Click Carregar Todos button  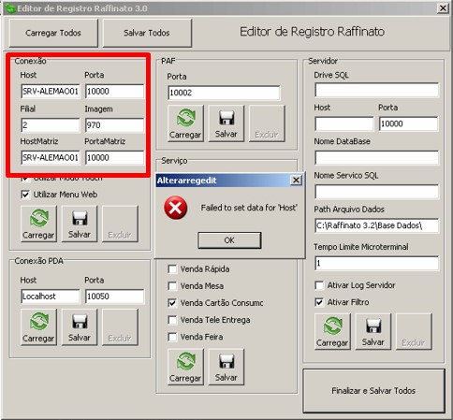click(x=53, y=33)
